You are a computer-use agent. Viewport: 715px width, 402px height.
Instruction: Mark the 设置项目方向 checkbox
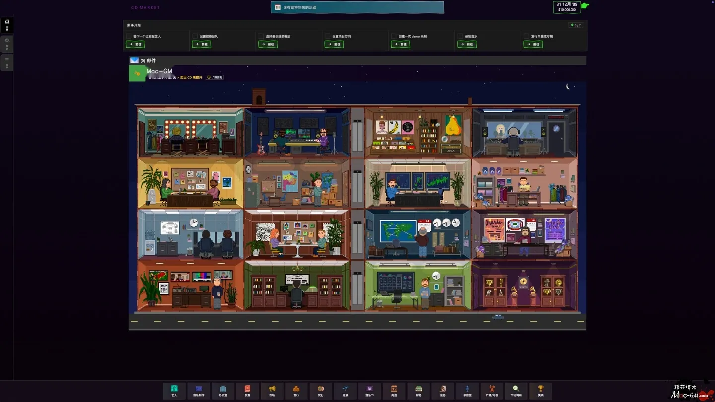[x=328, y=36]
